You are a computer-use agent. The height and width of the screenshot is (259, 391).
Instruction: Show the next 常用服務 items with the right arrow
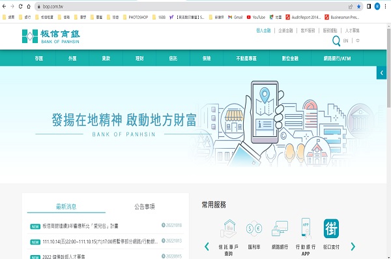point(353,247)
